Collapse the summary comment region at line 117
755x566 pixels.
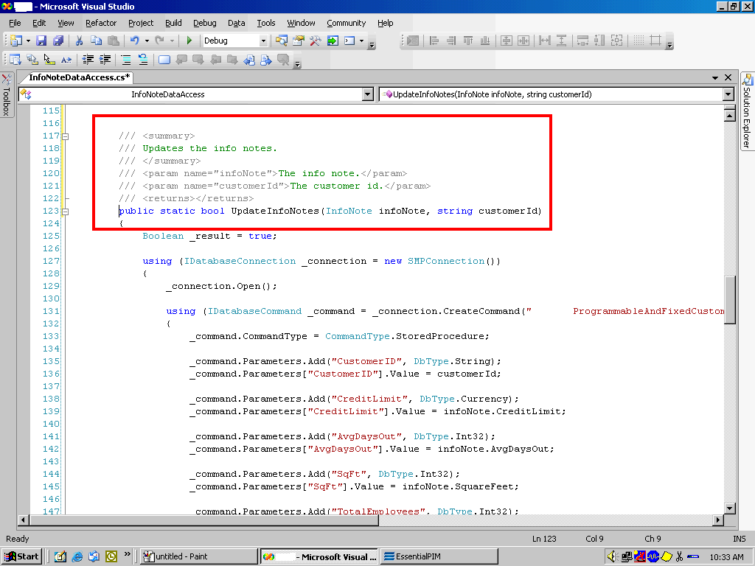65,136
